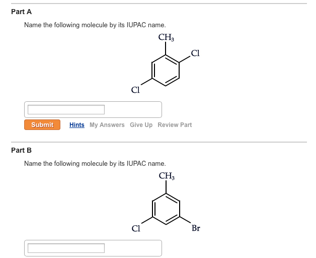Click the CH3 group on Part B molecule
Viewport: 316px width, 258px height.
[x=167, y=176]
